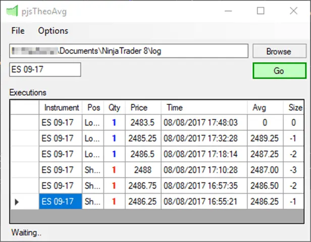Image resolution: width=311 pixels, height=242 pixels.
Task: Click price cell 2488
Action: pos(143,170)
